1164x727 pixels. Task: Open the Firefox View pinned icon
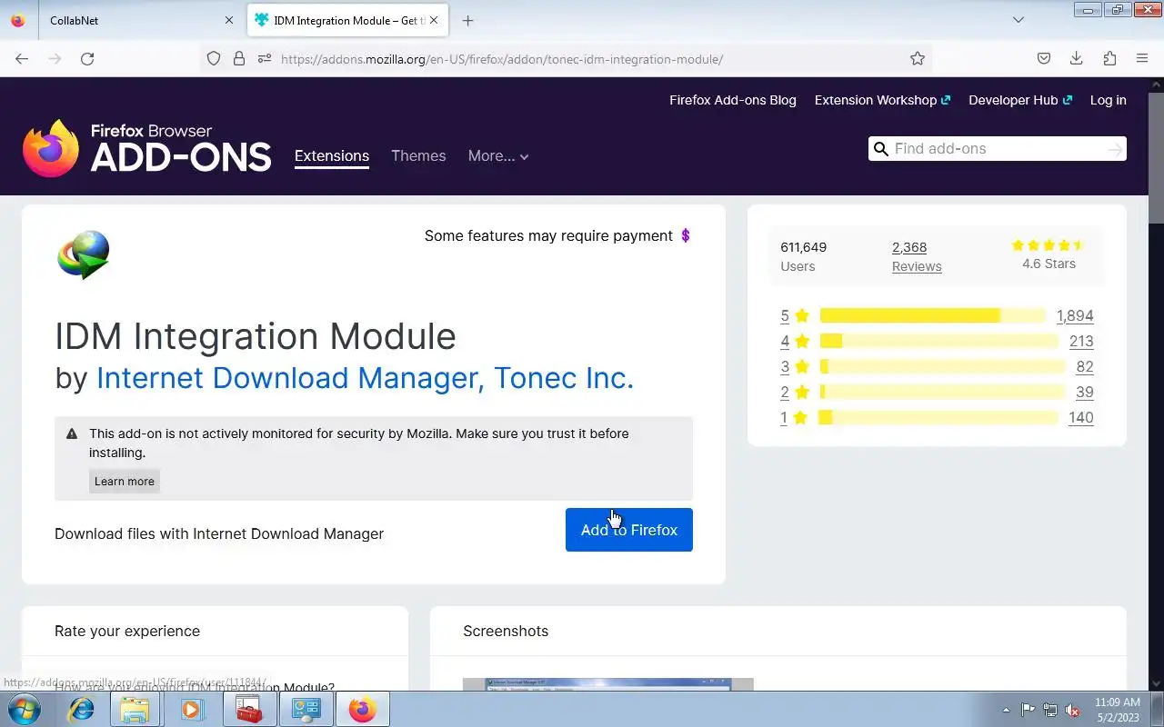tap(18, 20)
